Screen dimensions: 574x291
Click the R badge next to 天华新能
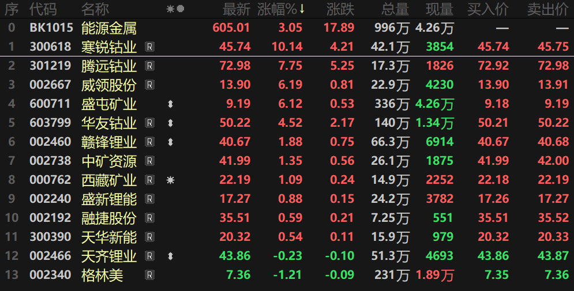tap(149, 237)
